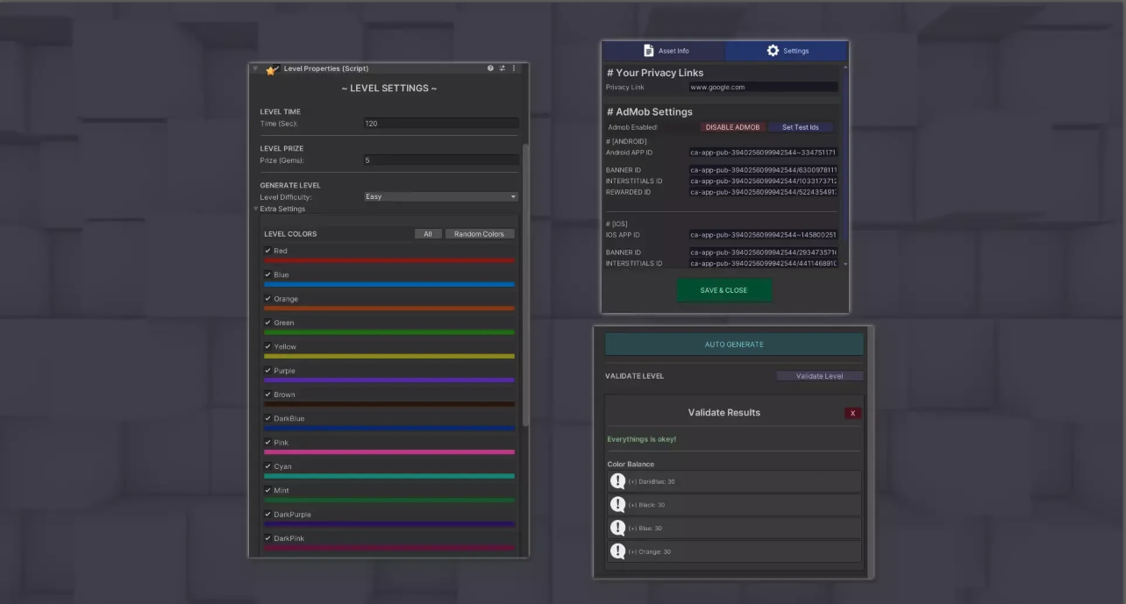Uncheck the DarkPink color checkbox
The image size is (1126, 604).
click(267, 538)
